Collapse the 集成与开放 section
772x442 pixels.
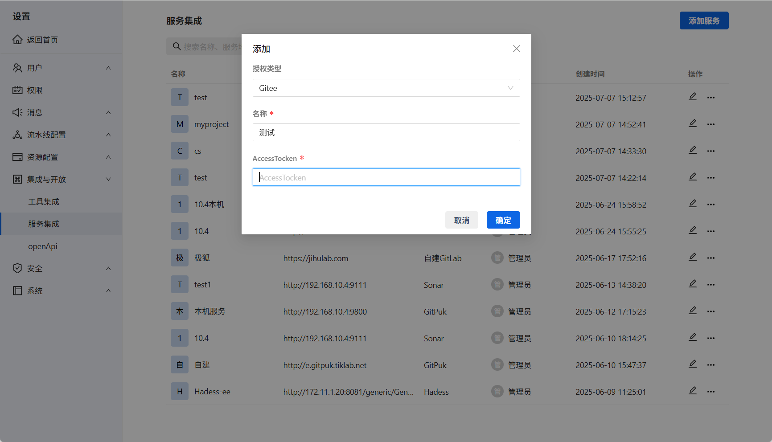click(108, 179)
